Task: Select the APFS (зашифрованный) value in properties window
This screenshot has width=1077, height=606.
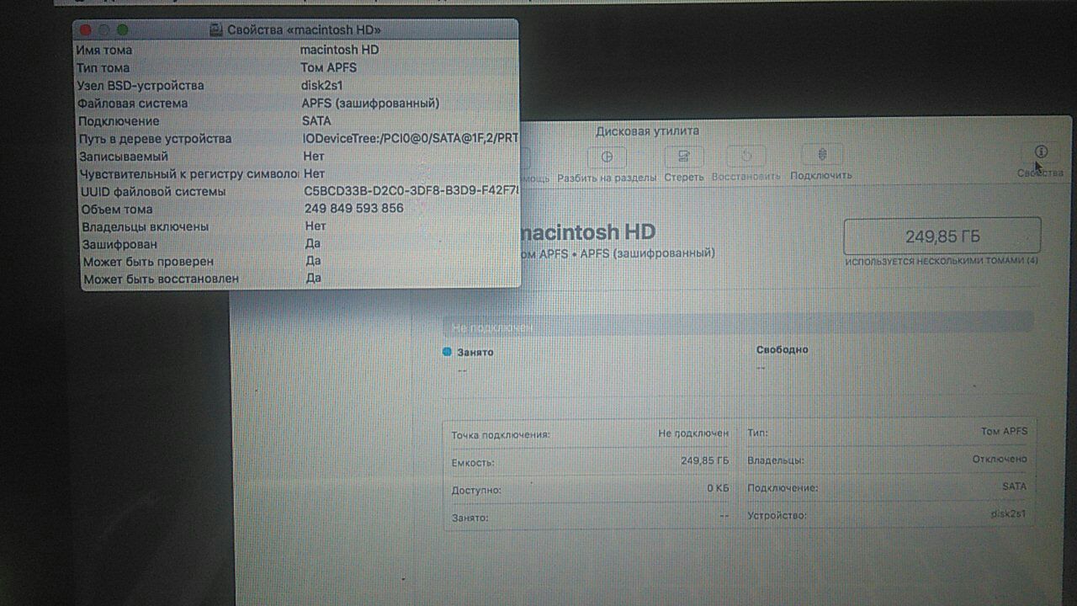Action: (370, 103)
